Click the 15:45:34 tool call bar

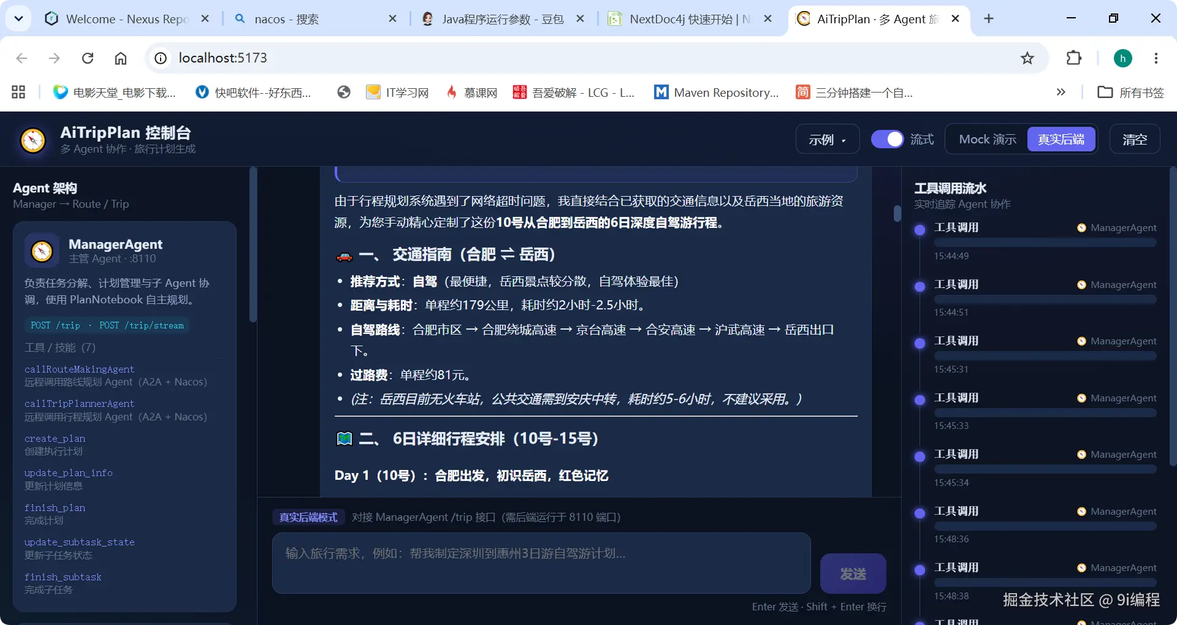(1045, 469)
